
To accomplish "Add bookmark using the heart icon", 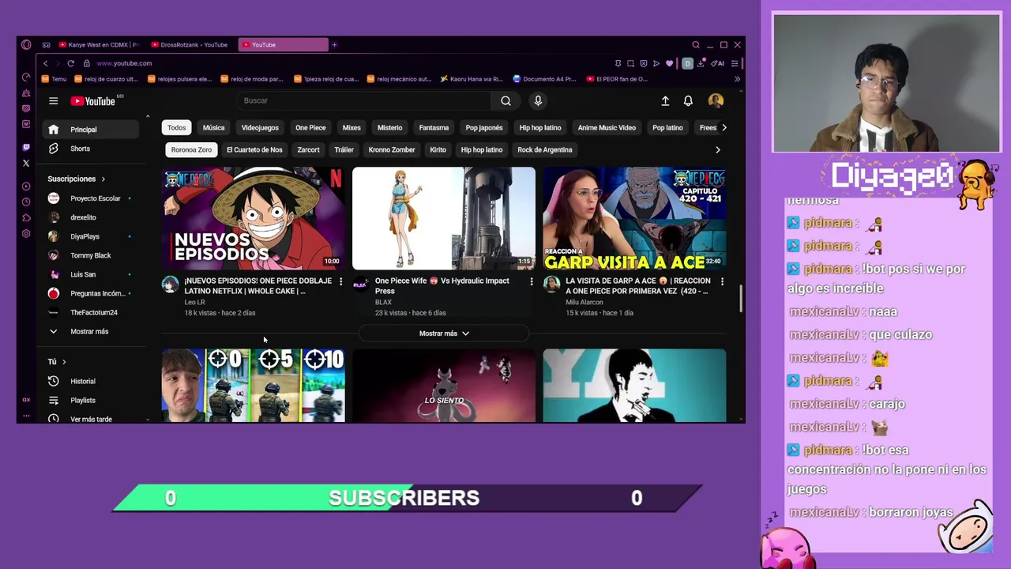I will point(670,63).
